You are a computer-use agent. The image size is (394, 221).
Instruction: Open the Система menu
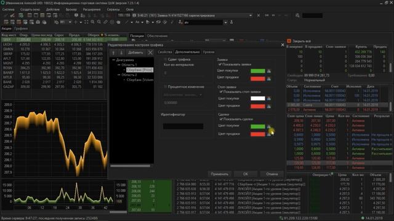8,9
